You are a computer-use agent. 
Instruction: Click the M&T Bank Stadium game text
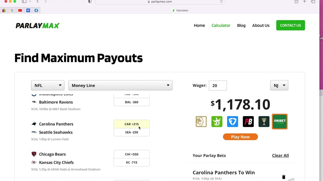tap(56, 109)
